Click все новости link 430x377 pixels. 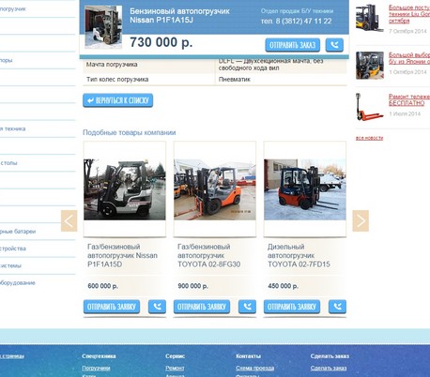[x=369, y=138]
